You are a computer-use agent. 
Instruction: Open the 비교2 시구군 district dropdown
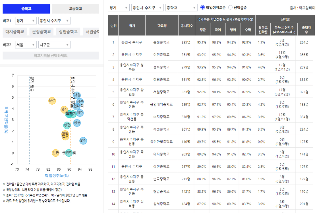point(55,45)
